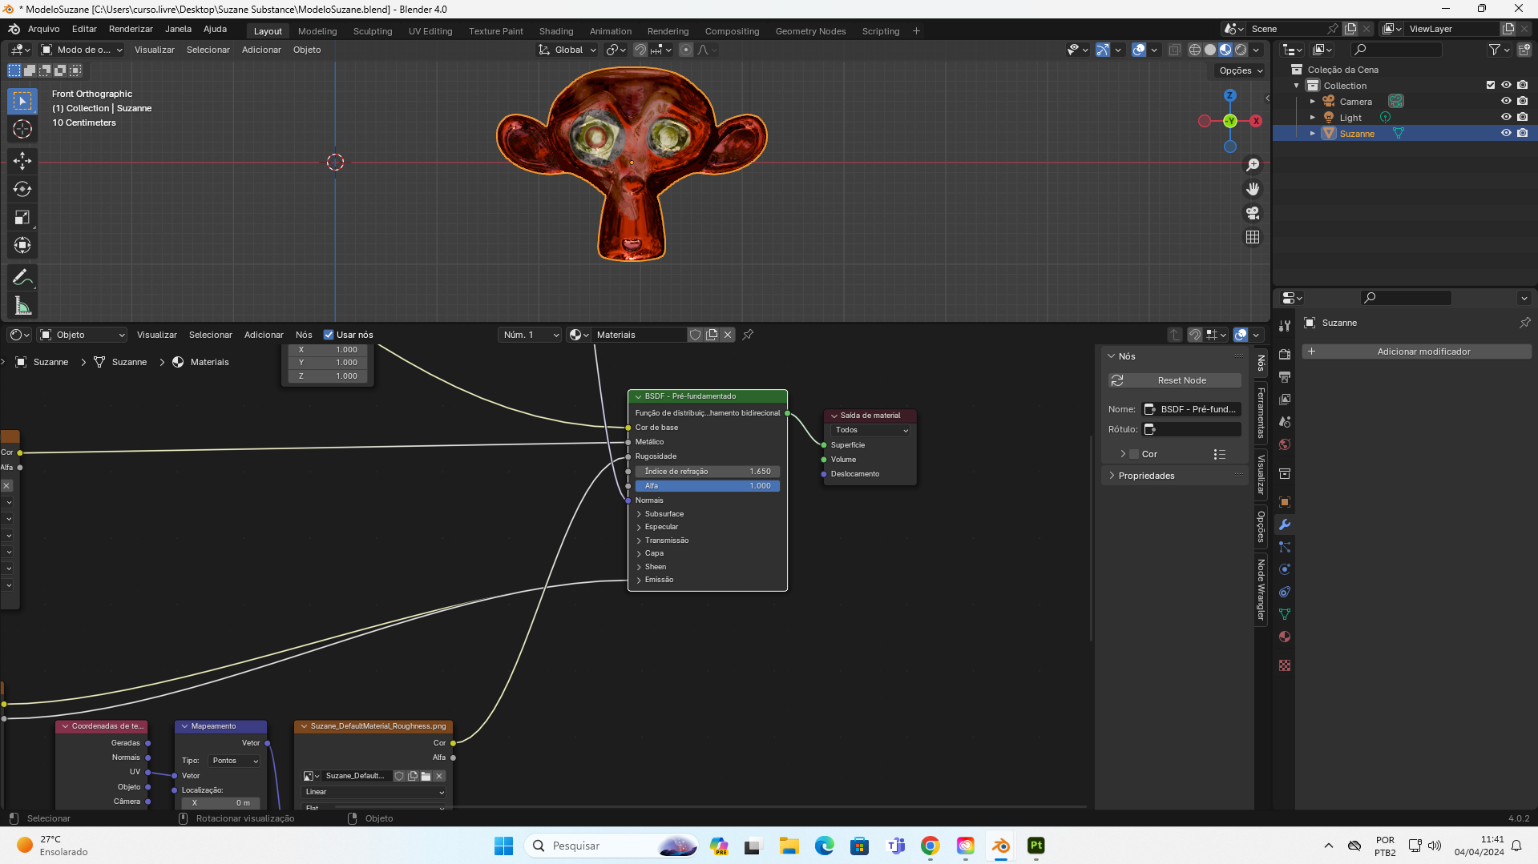This screenshot has width=1538, height=864.
Task: Select rendered viewport shading
Action: [x=1241, y=50]
